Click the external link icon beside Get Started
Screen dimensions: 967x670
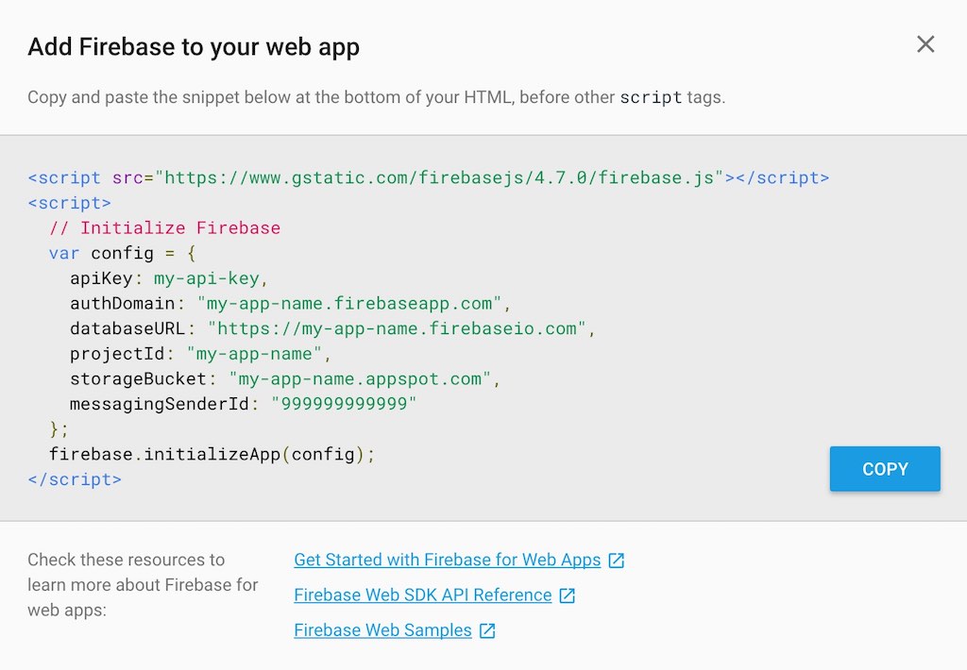coord(617,560)
